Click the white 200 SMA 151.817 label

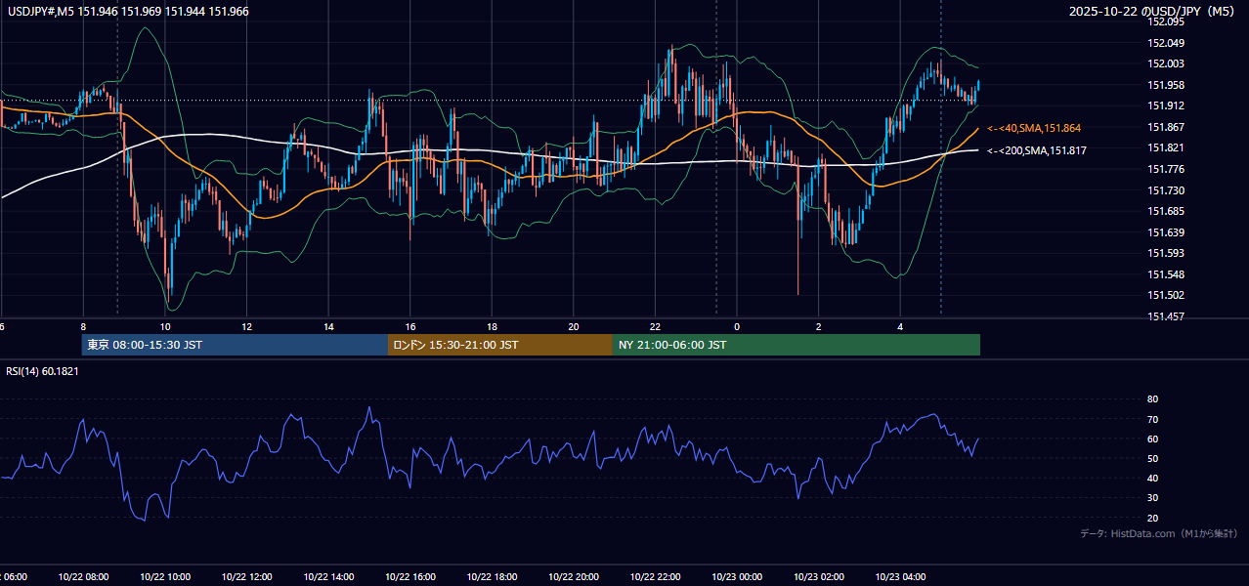point(1037,150)
